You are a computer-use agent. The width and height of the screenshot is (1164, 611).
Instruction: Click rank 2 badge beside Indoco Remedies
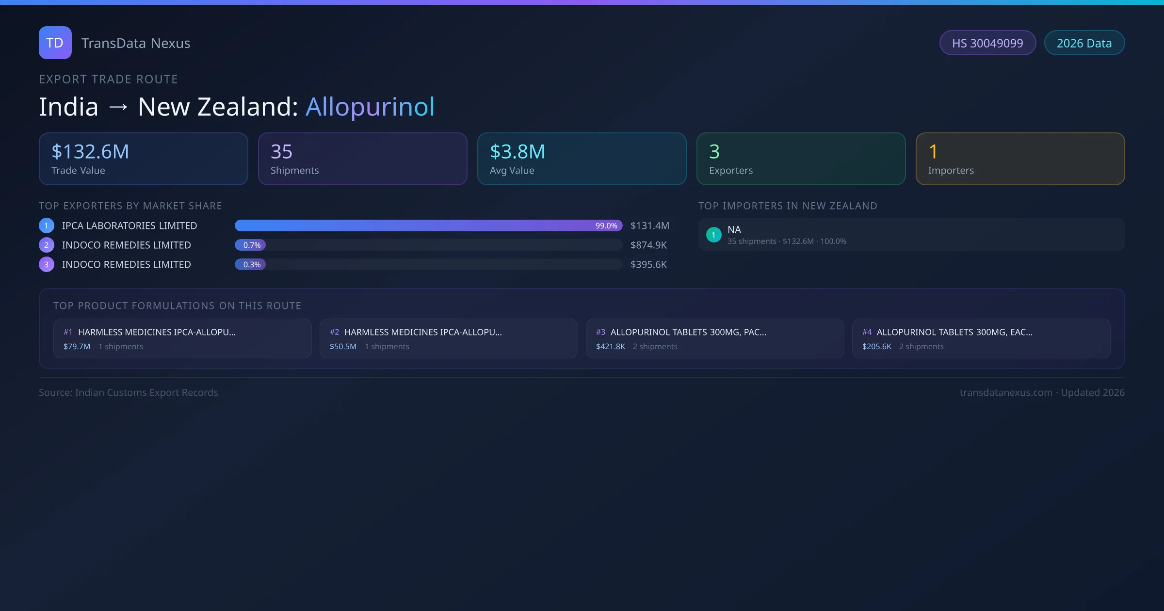pyautogui.click(x=46, y=245)
